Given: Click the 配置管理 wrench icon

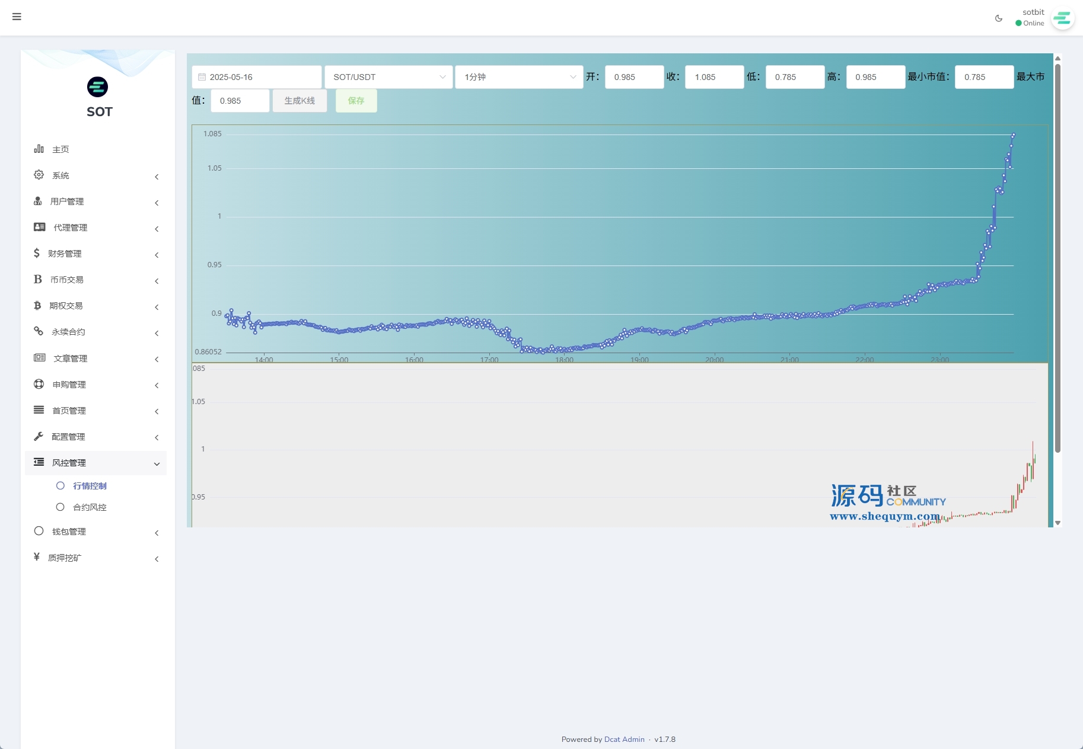Looking at the screenshot, I should pos(39,436).
